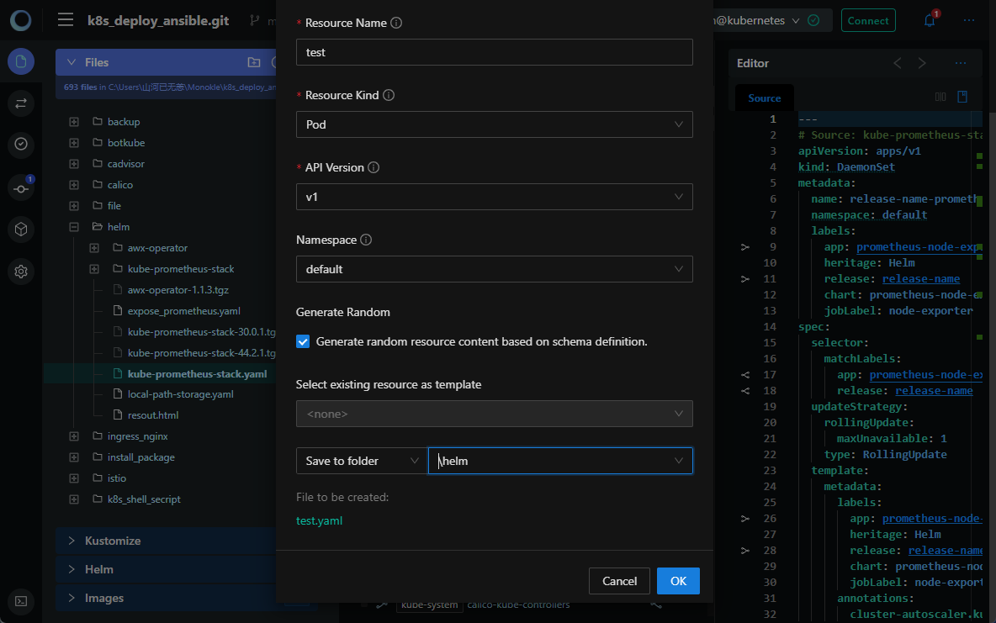Open the Resource Kind dropdown
This screenshot has width=996, height=623.
(494, 124)
